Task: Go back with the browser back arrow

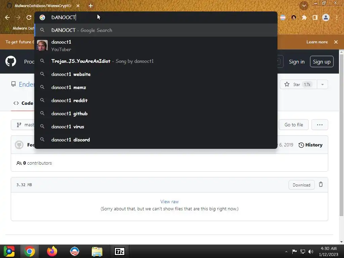Action: tap(7, 17)
